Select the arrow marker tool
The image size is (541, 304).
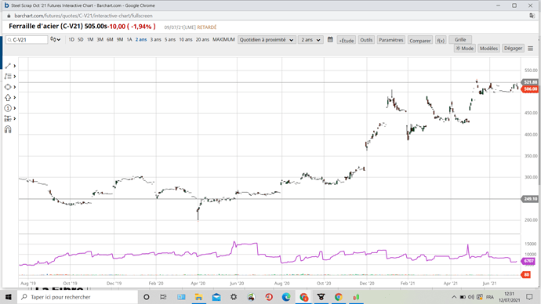pyautogui.click(x=8, y=98)
